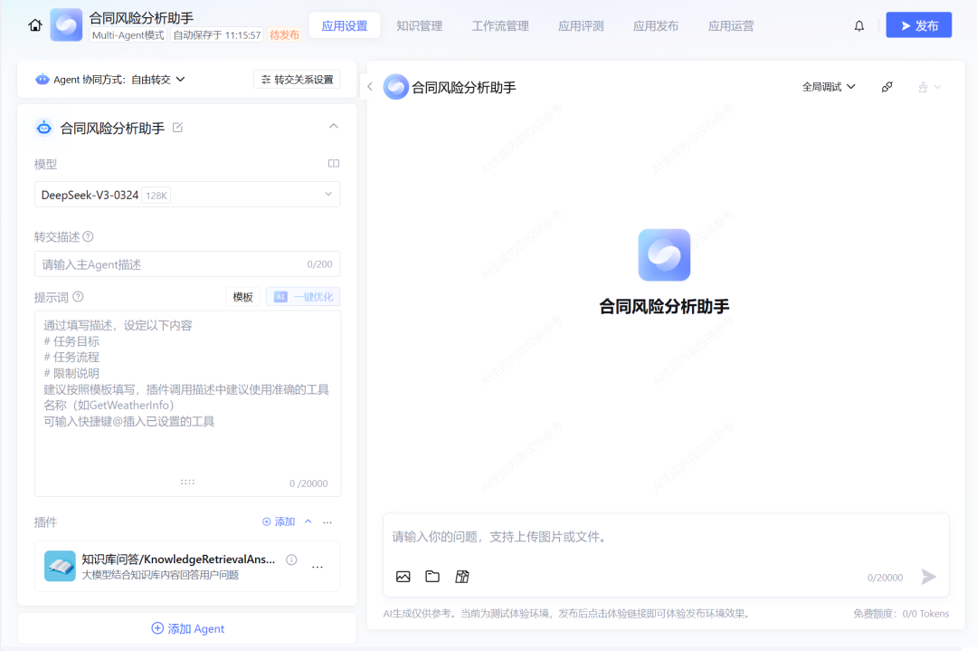The width and height of the screenshot is (977, 651).
Task: Collapse the left configuration panel arrow
Action: tap(369, 87)
